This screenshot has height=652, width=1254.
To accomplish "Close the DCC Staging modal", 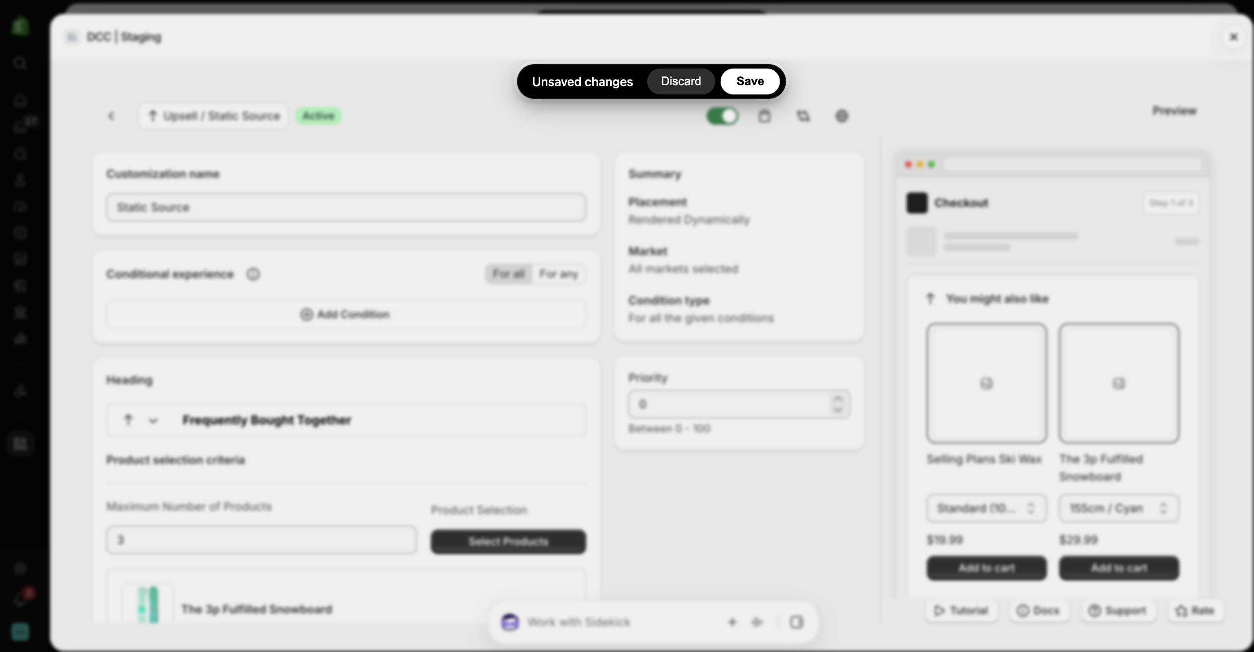I will point(1234,37).
